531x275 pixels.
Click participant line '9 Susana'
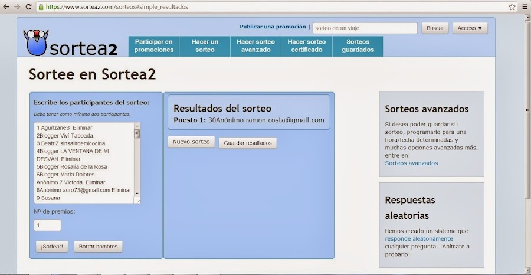(48, 198)
